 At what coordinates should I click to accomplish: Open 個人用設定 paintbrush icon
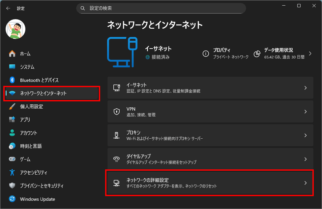12,106
